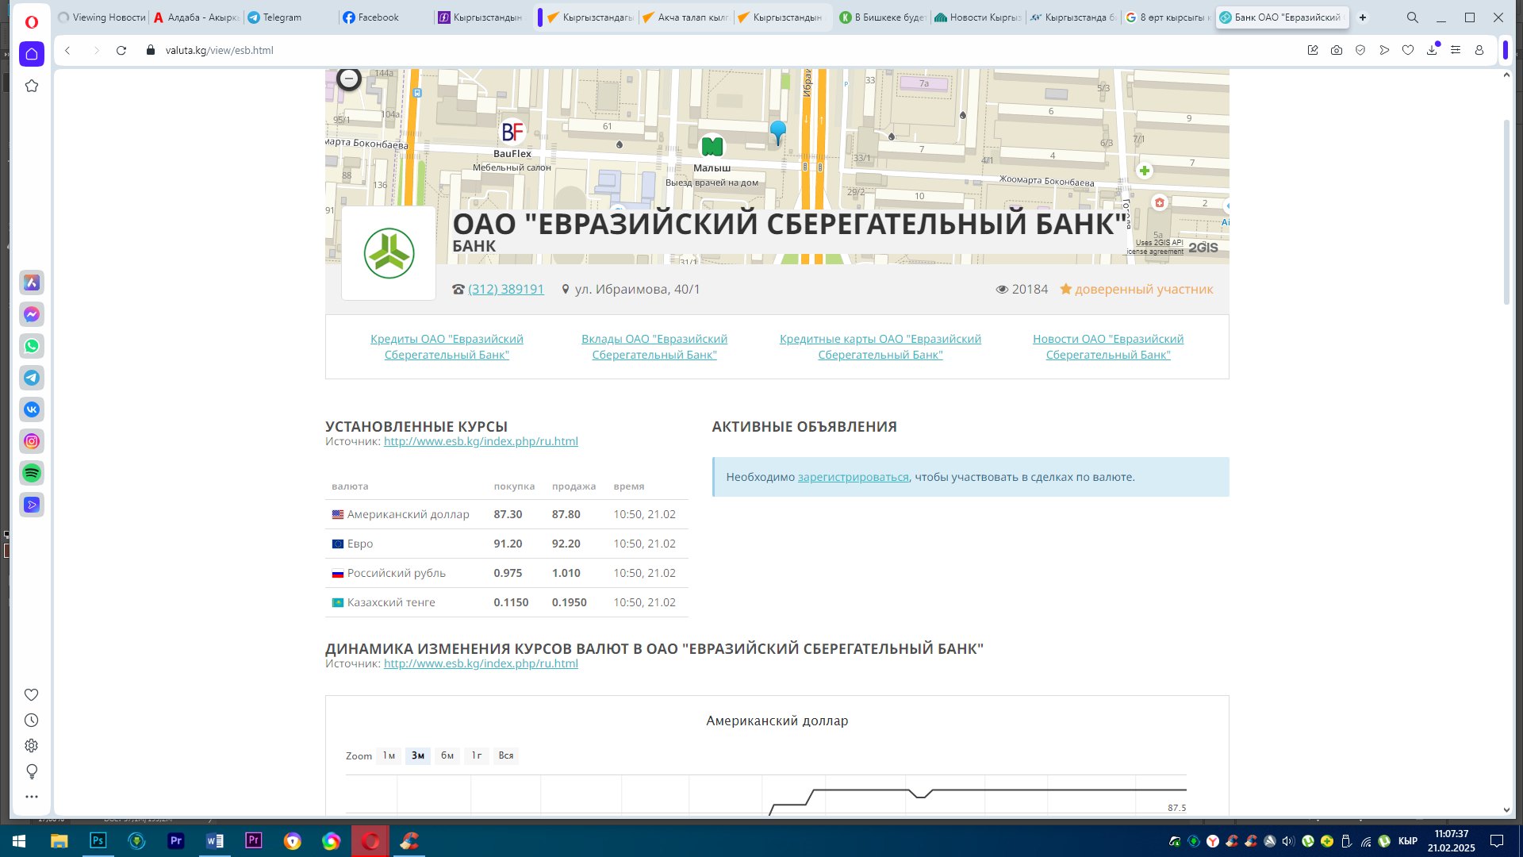Screen dimensions: 1523x857
Task: Open the Opera easy setup menu icon
Action: pos(1456,50)
